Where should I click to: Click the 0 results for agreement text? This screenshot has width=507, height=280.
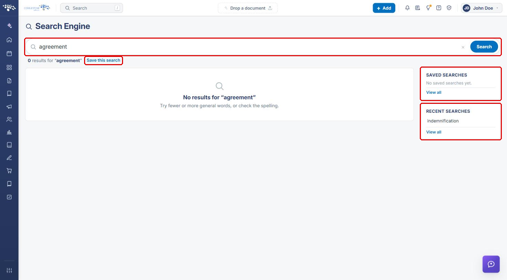click(x=55, y=60)
